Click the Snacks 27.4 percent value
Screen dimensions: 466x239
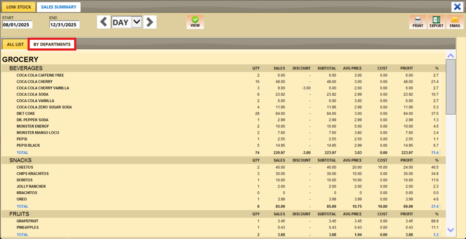coord(435,206)
